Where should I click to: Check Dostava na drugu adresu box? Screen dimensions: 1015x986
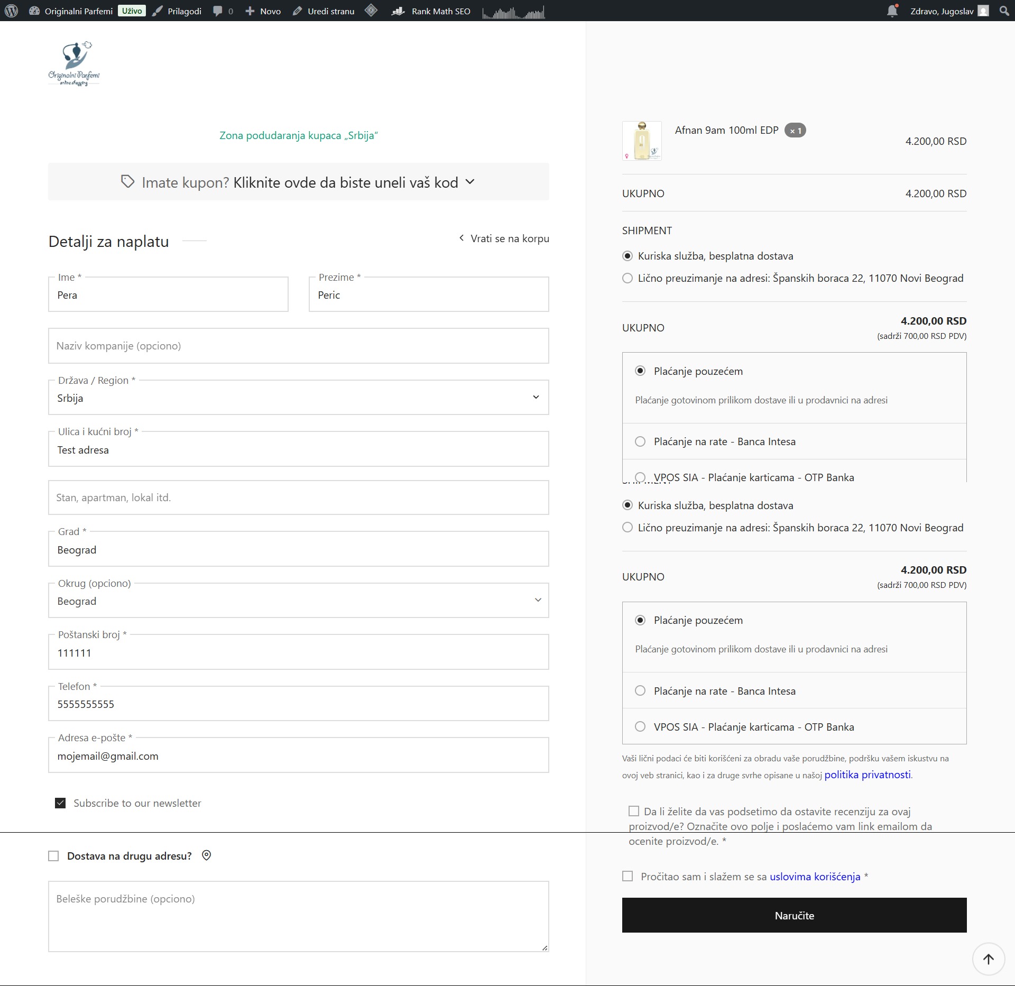[53, 856]
